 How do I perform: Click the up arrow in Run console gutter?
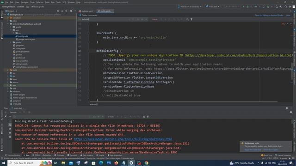pos(10,117)
